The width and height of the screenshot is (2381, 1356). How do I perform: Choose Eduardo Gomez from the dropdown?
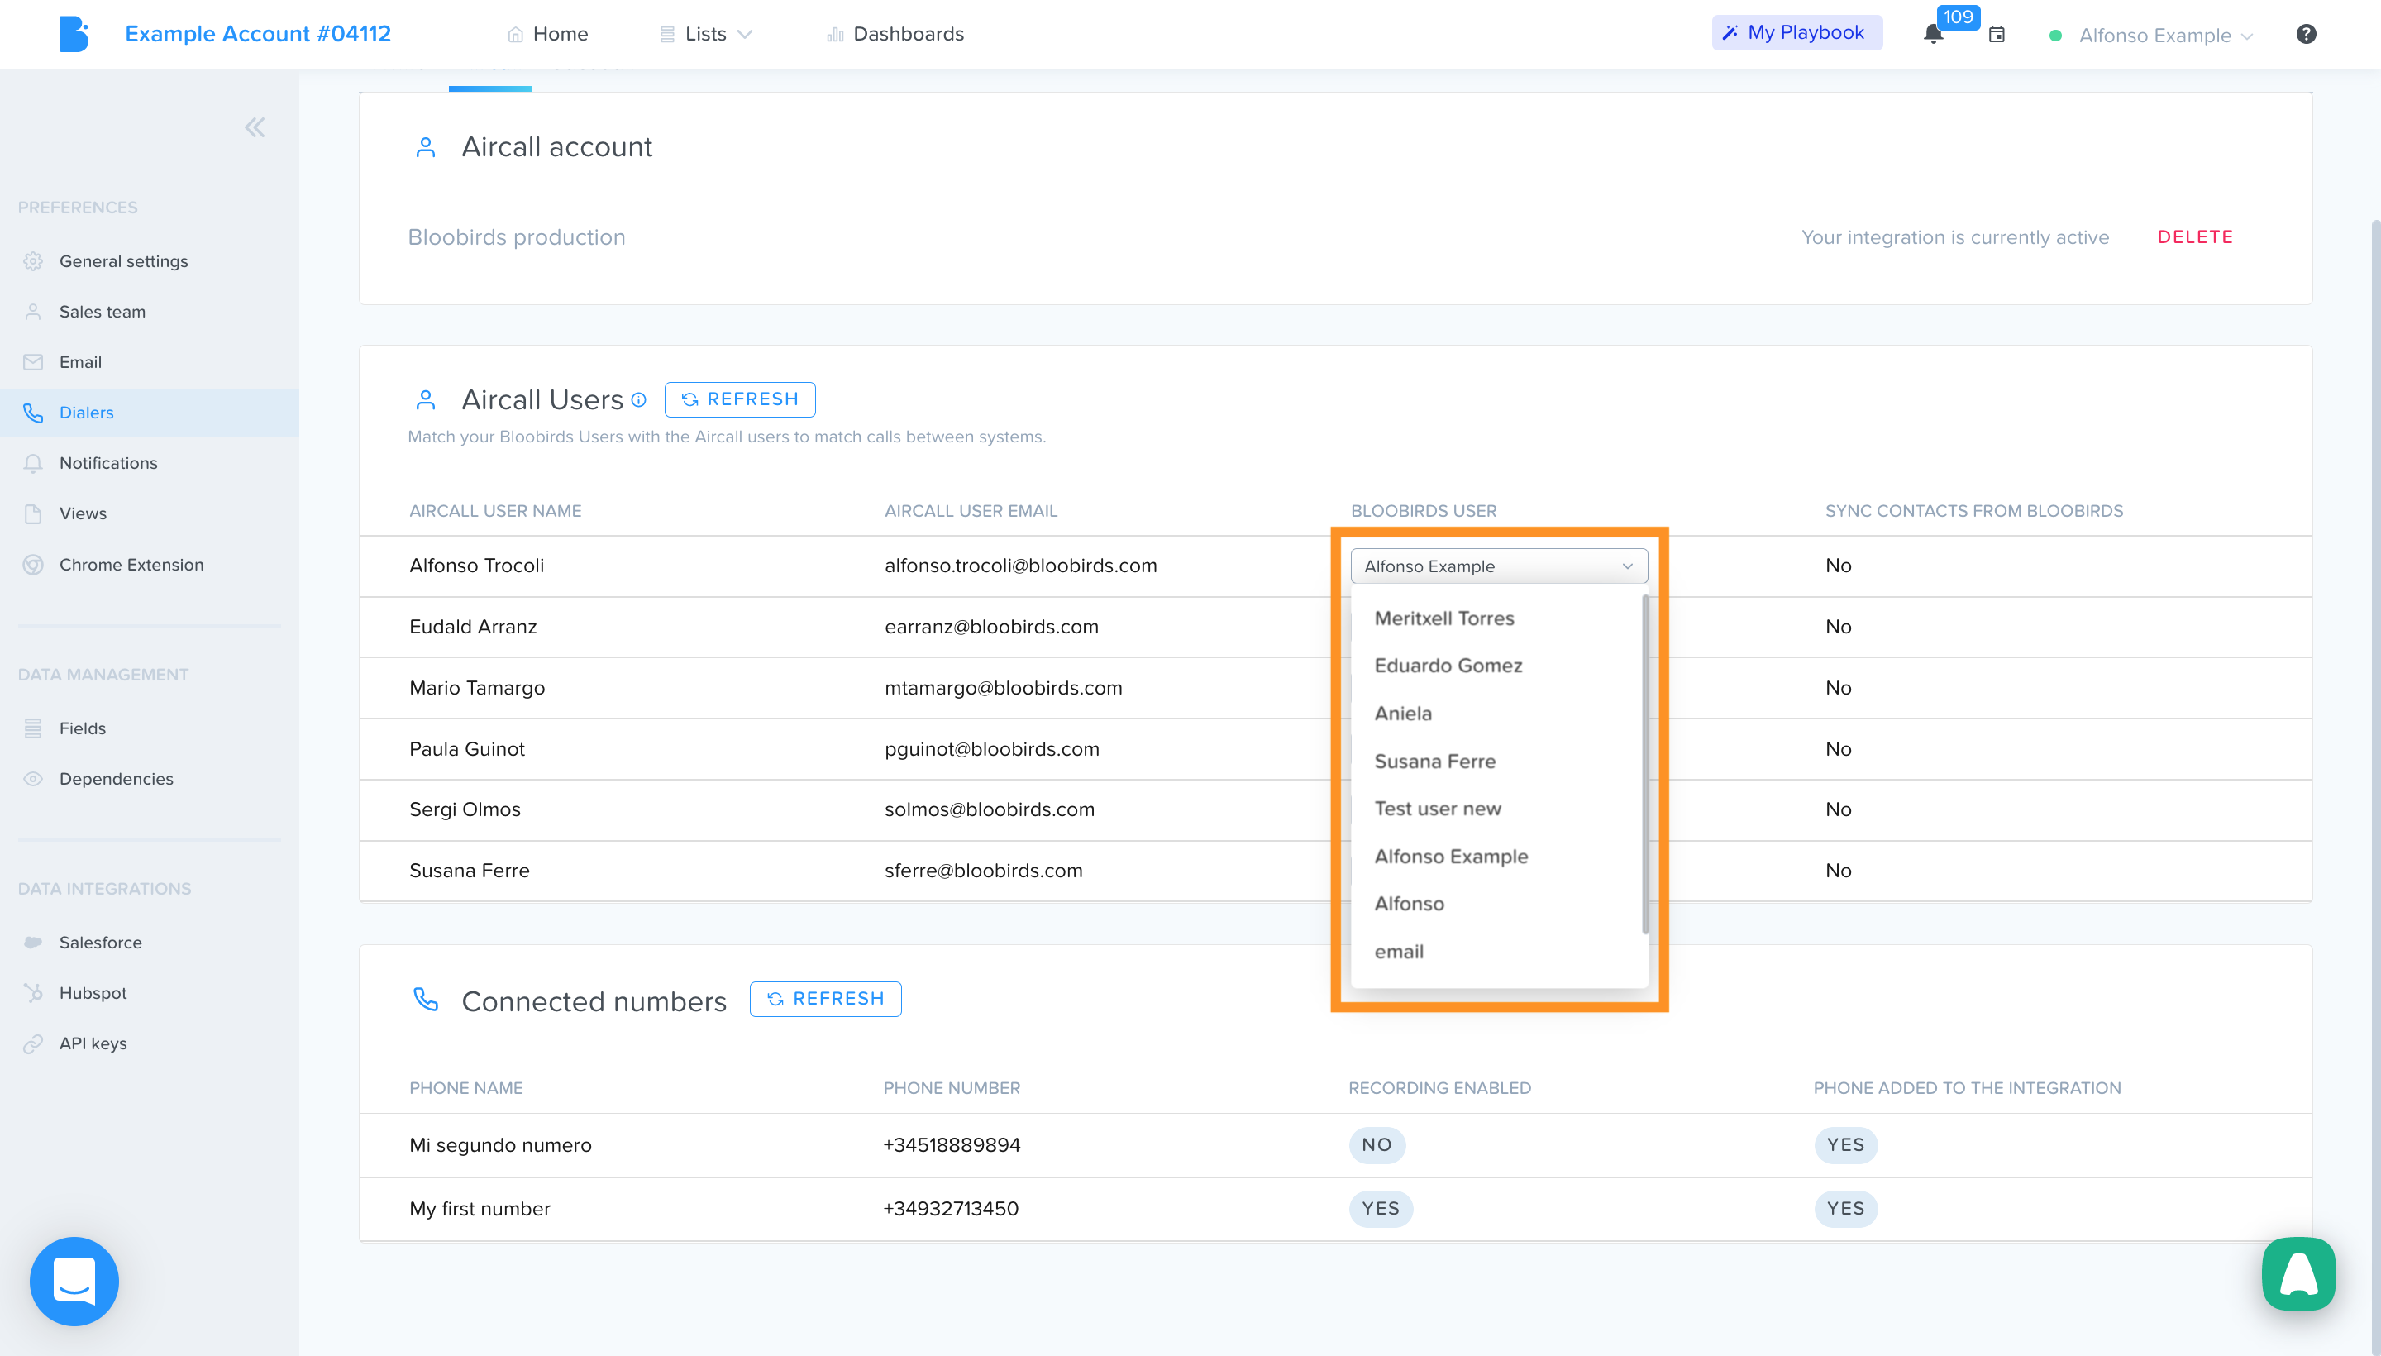1448,666
